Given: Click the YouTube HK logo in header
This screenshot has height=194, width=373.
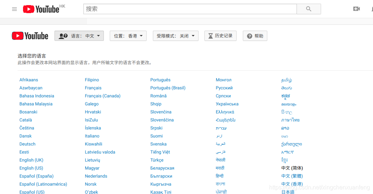Looking at the screenshot, I should (43, 9).
